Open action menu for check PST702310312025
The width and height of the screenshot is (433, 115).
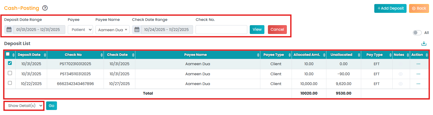point(418,64)
